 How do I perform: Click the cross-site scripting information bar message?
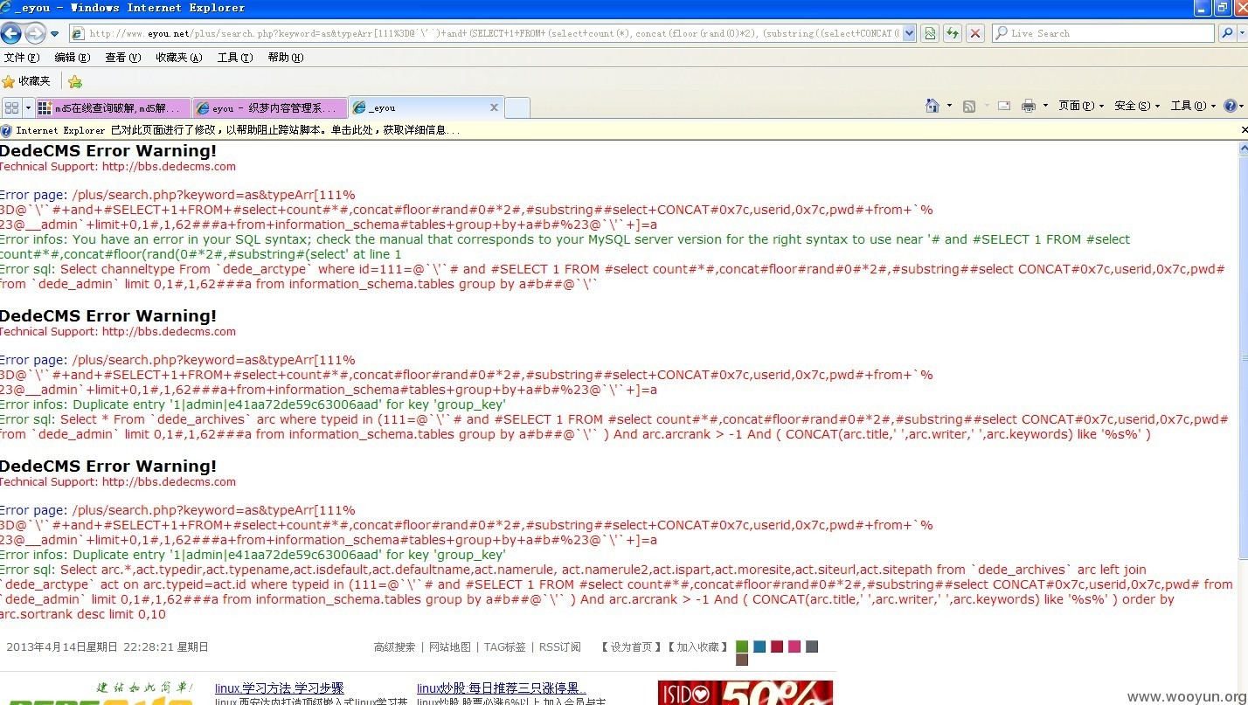pyautogui.click(x=236, y=130)
